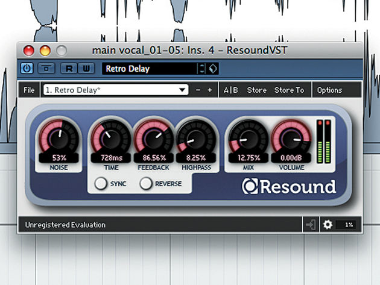Minimize the plugin window with yellow button
The width and height of the screenshot is (380, 285).
click(45, 51)
